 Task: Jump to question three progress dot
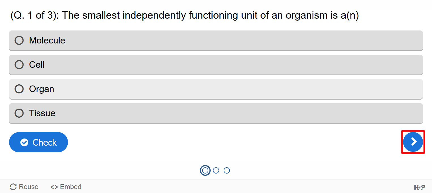pos(227,170)
